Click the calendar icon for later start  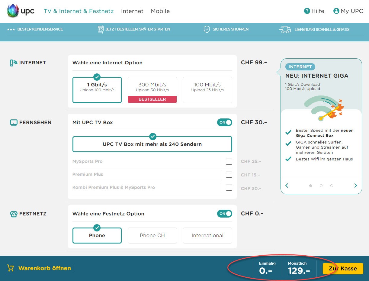point(101,29)
